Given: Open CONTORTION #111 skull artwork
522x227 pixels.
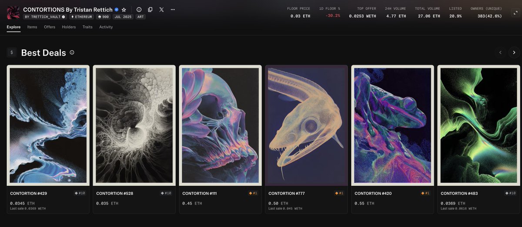Looking at the screenshot, I should (220, 125).
